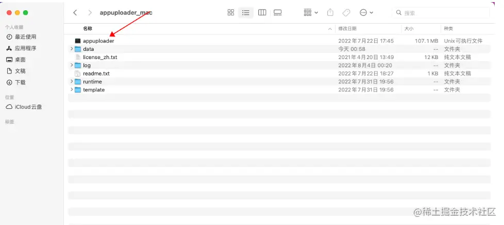Open the group-by dropdown in toolbar

(311, 12)
